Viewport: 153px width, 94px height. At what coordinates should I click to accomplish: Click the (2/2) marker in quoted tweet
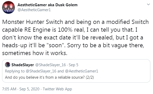tap(90, 77)
